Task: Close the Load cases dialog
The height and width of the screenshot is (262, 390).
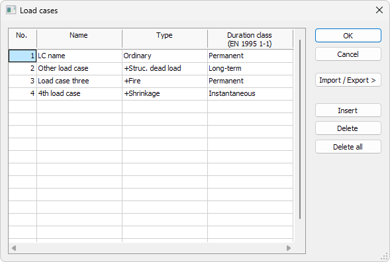Action: [x=379, y=10]
